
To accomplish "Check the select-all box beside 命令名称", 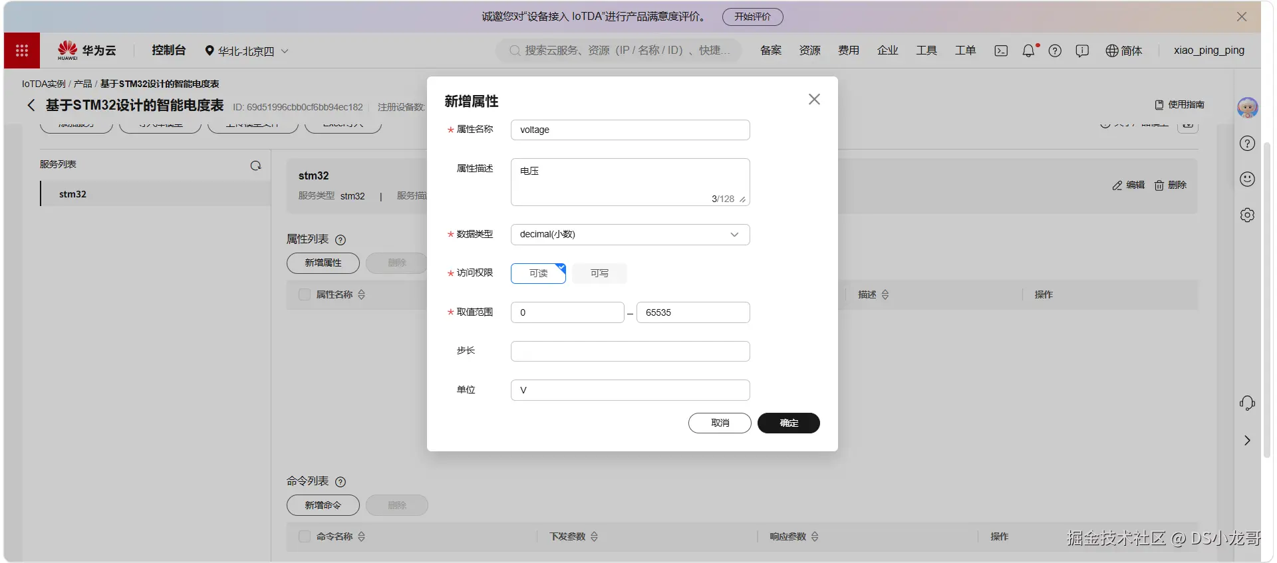I will pyautogui.click(x=305, y=536).
